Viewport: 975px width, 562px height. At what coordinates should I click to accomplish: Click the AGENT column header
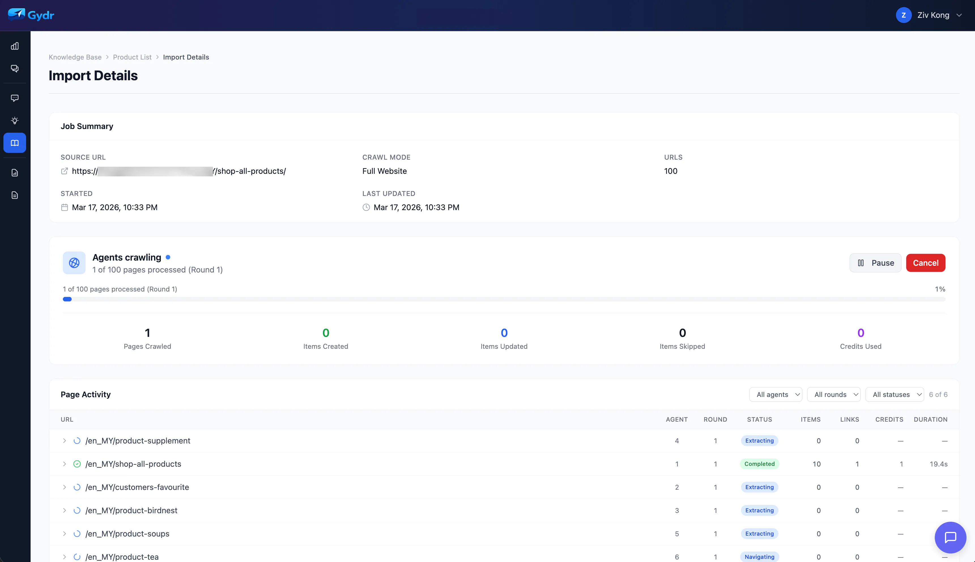(677, 420)
